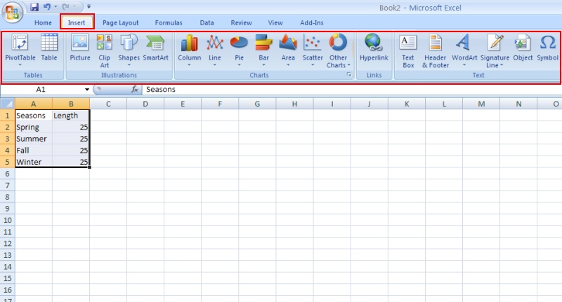Click the Insert Function fx button

pos(134,90)
